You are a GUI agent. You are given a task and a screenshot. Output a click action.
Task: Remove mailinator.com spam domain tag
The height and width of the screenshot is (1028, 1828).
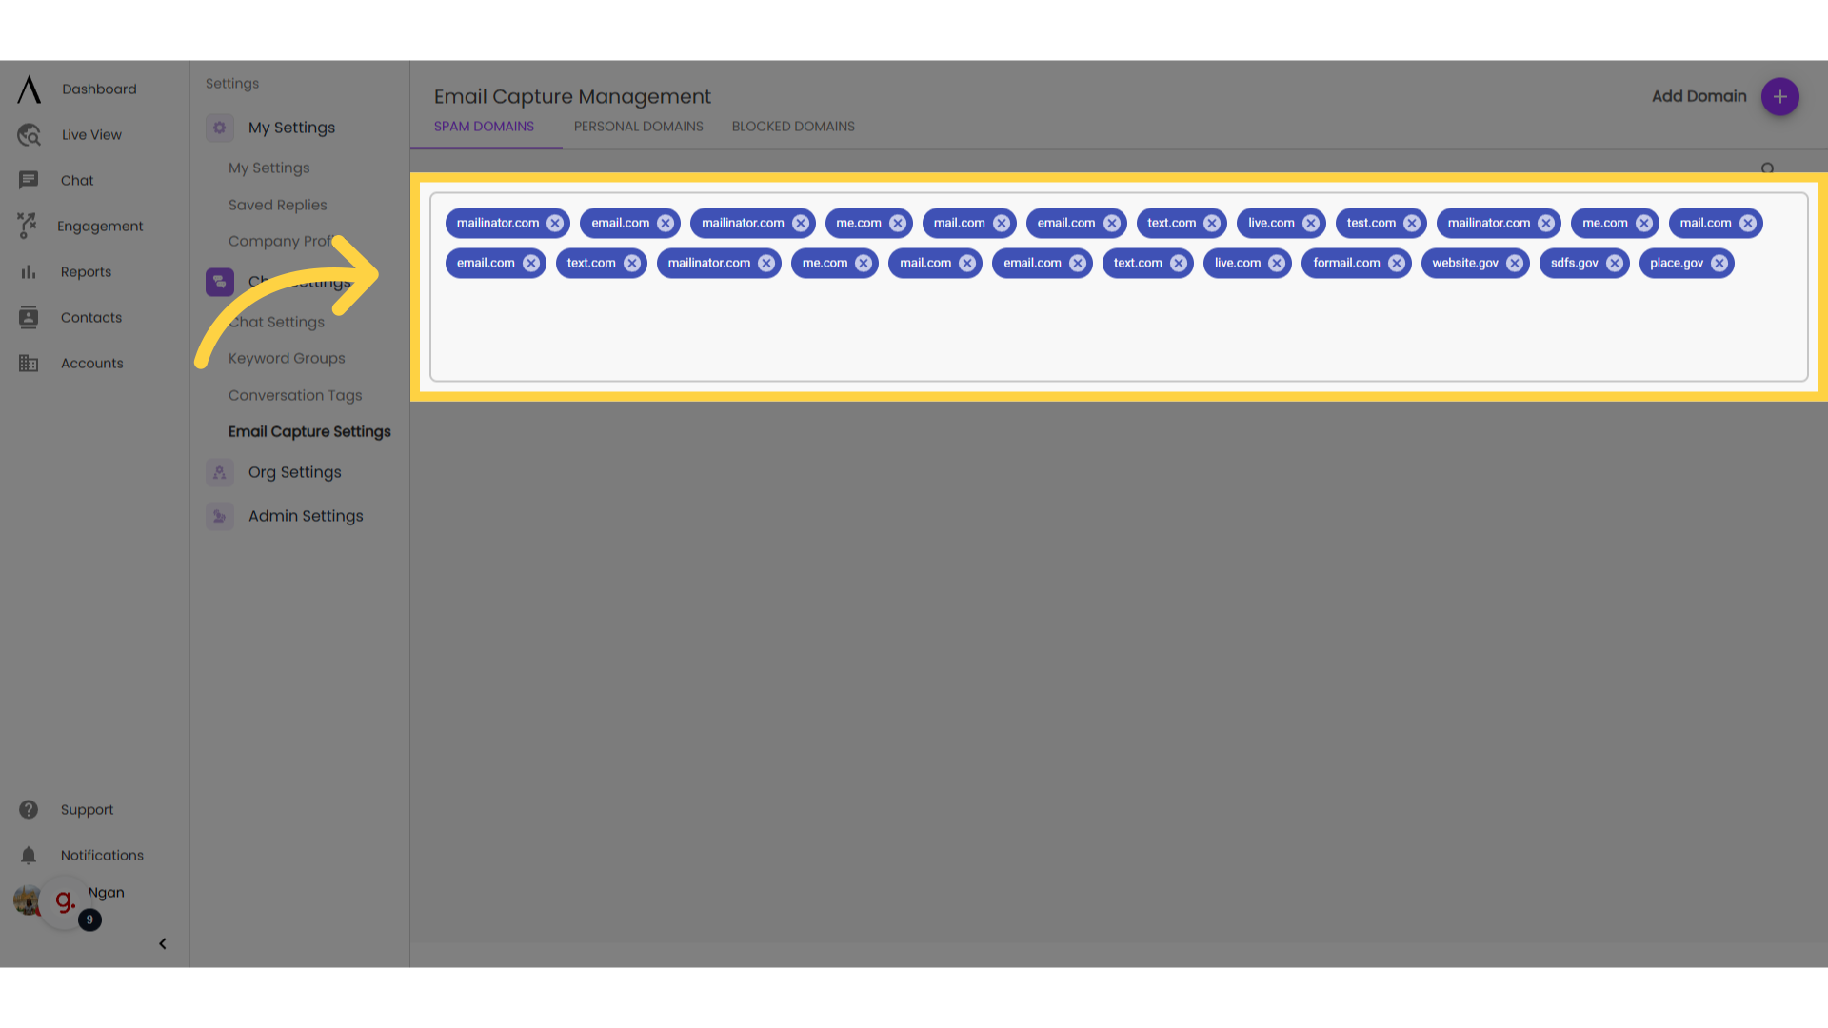(x=555, y=222)
